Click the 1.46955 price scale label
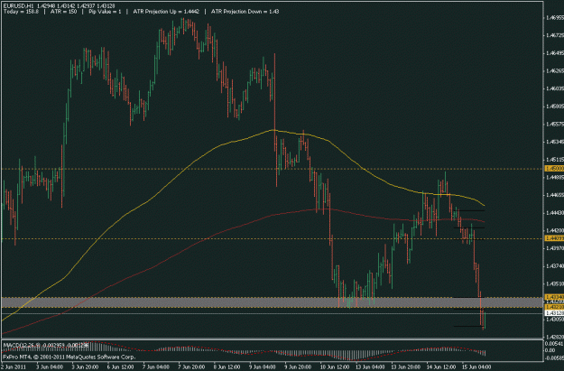This screenshot has height=371, width=564. point(555,17)
